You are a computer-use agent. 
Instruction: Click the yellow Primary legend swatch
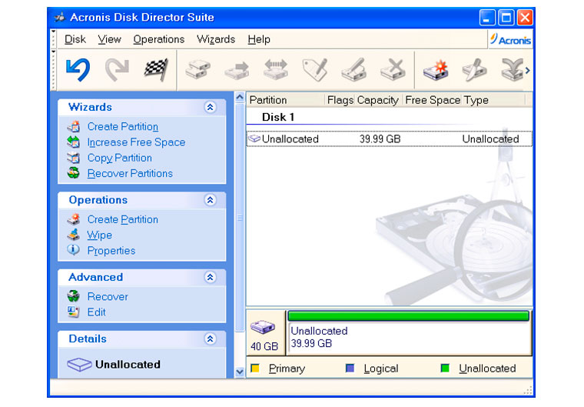[x=255, y=369]
